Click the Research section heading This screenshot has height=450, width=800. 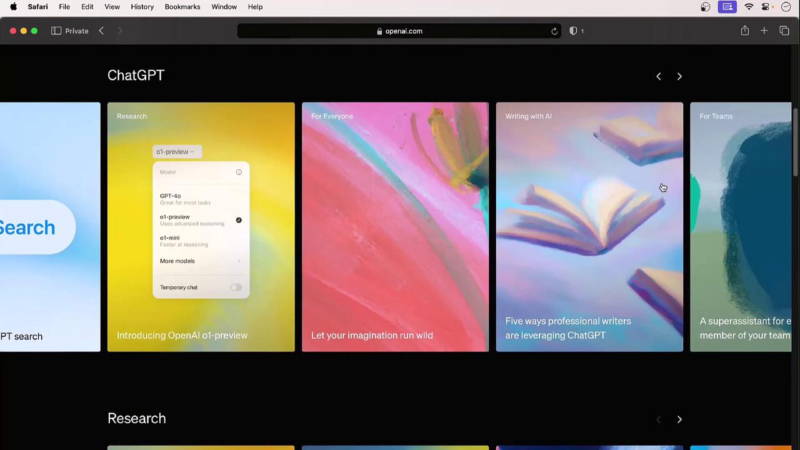(136, 419)
